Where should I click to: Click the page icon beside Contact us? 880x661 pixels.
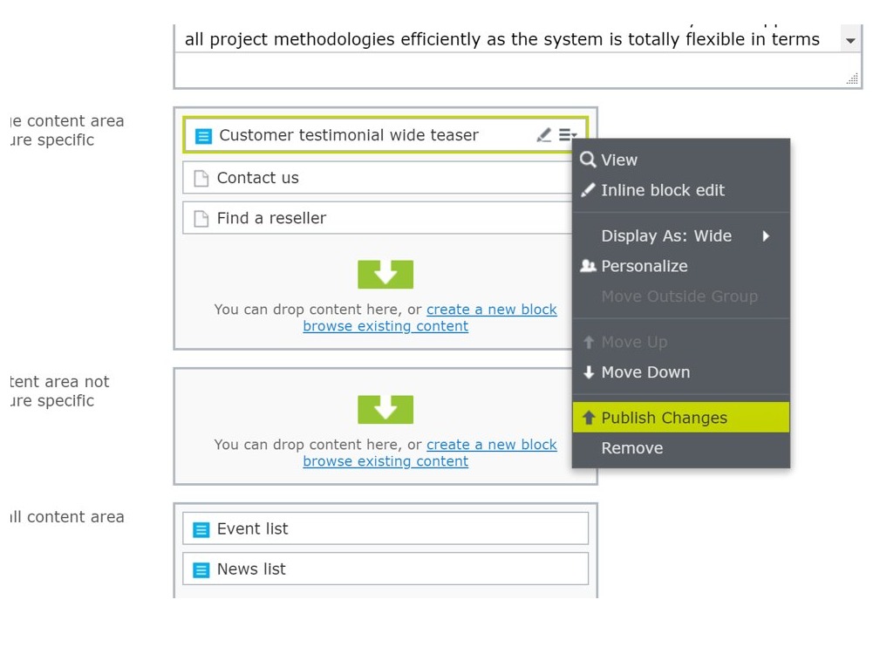(201, 179)
